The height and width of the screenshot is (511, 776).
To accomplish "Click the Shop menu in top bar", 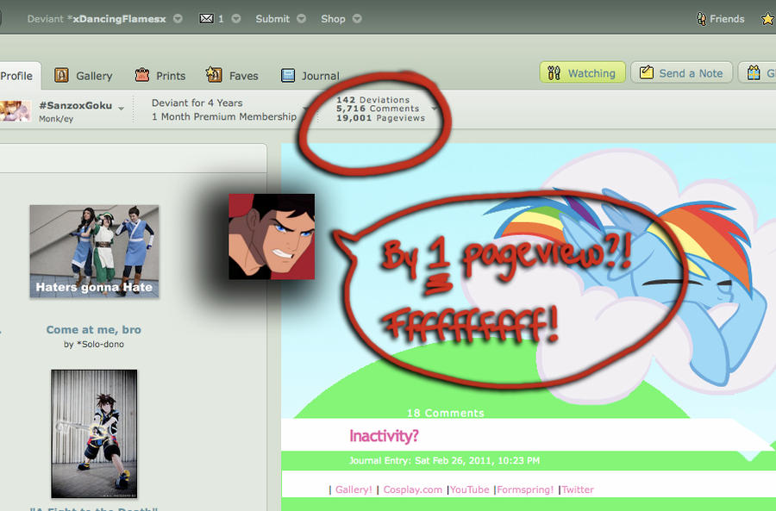I will pyautogui.click(x=333, y=19).
